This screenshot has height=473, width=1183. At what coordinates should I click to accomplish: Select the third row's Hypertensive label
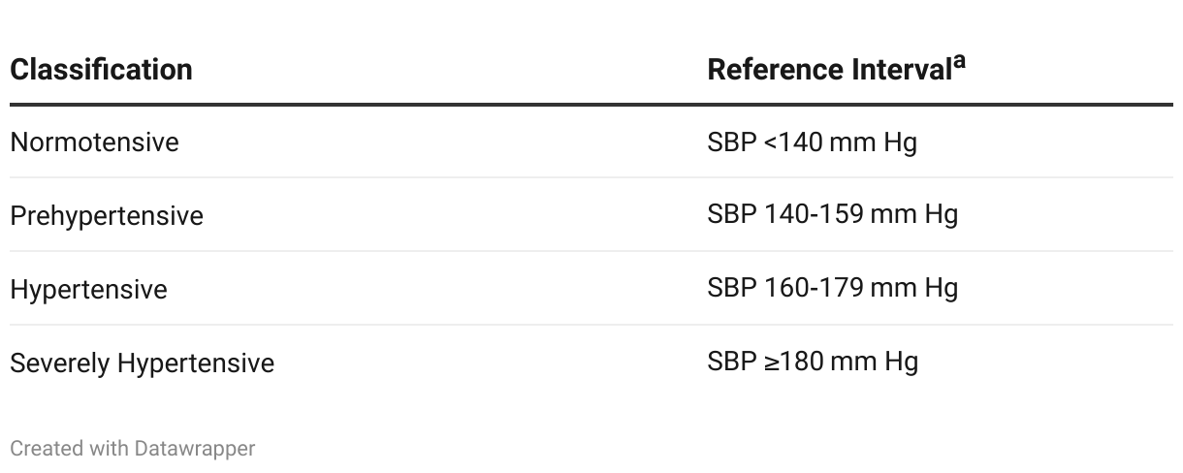[x=88, y=290]
